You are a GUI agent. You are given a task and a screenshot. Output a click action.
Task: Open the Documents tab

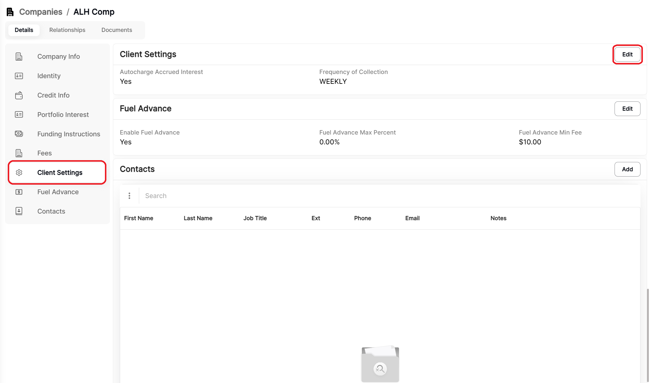point(117,30)
